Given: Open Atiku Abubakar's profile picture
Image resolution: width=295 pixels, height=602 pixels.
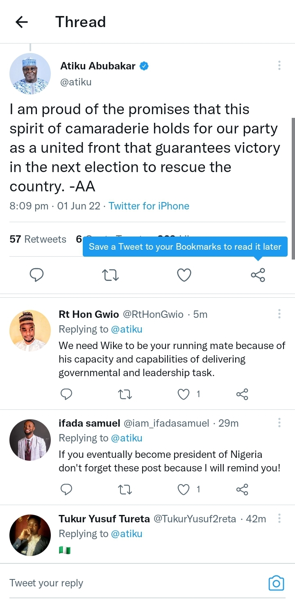Looking at the screenshot, I should pos(30,74).
